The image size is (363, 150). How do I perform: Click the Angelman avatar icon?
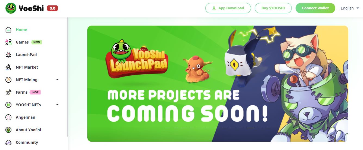8,117
